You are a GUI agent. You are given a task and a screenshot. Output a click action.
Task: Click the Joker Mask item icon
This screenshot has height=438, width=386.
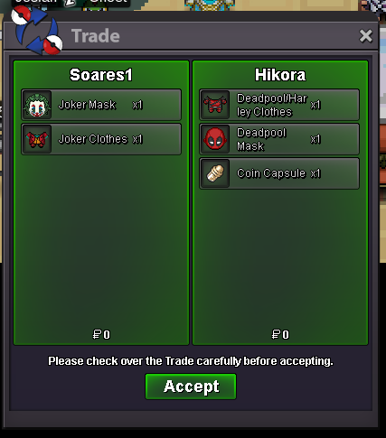(37, 105)
